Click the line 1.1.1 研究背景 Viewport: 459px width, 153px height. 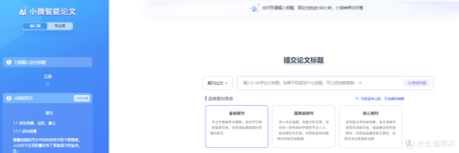[25, 131]
